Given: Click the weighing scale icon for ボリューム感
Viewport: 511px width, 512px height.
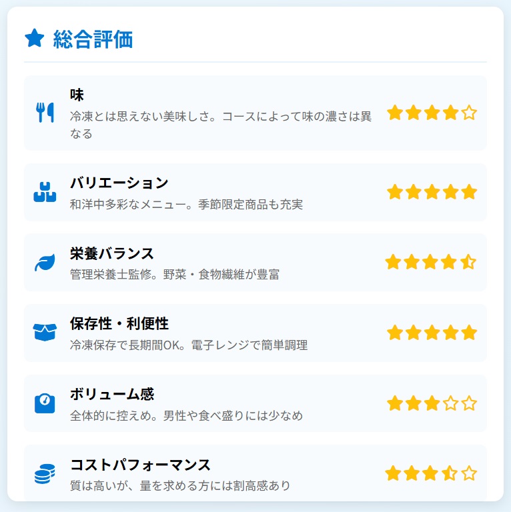Looking at the screenshot, I should point(45,403).
